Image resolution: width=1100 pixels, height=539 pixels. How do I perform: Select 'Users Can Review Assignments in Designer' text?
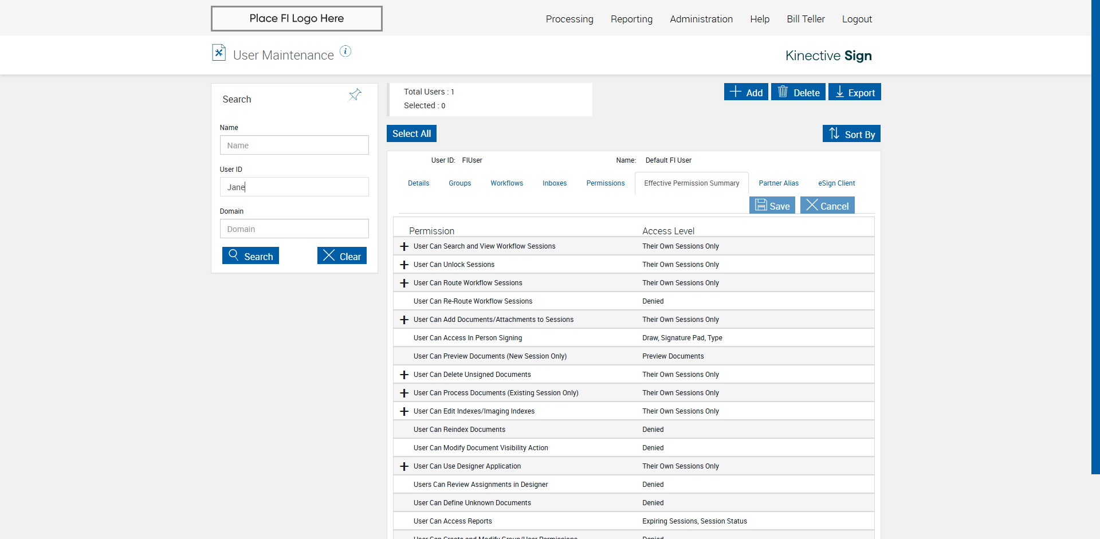pos(480,485)
